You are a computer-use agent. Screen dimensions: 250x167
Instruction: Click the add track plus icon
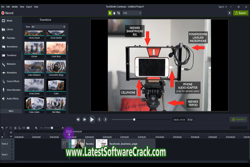point(11,132)
